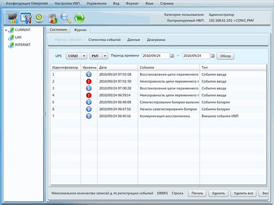
Task: Switch to the Журнал tab
Action: coord(80,30)
